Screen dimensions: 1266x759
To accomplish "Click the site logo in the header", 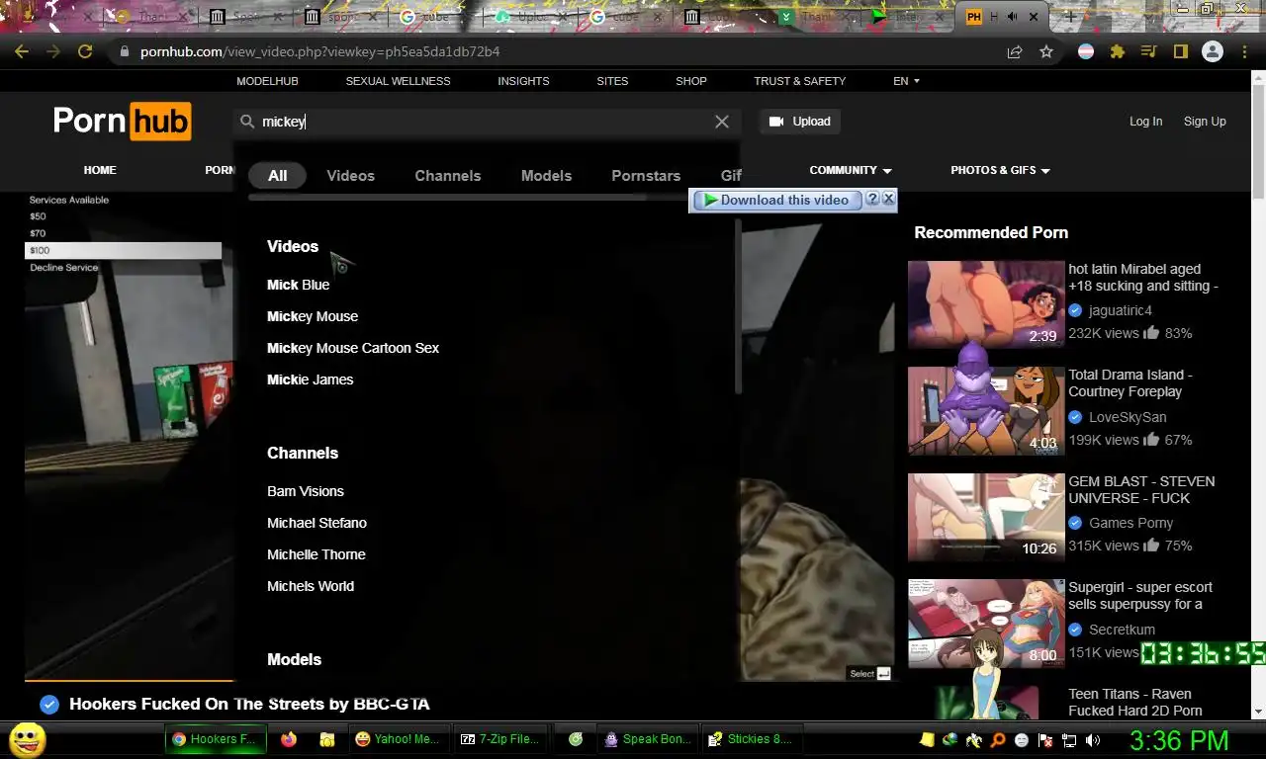I will tap(122, 122).
